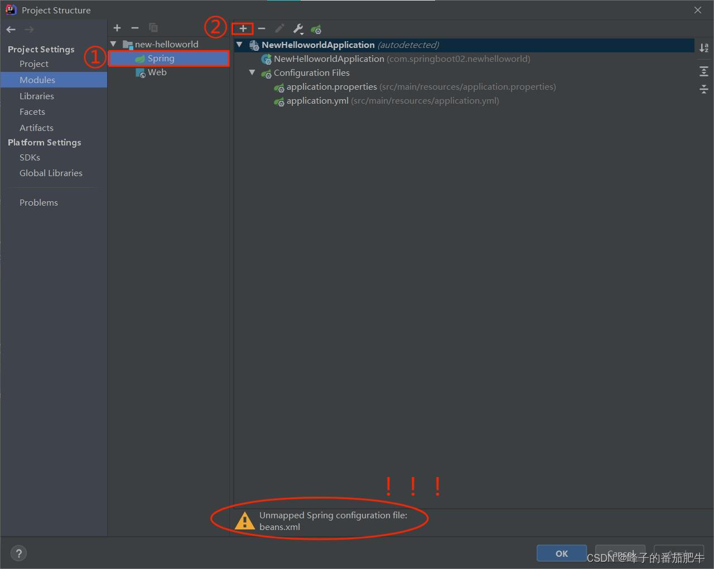714x569 pixels.
Task: Sort alphabetically using the side icon
Action: pos(704,48)
